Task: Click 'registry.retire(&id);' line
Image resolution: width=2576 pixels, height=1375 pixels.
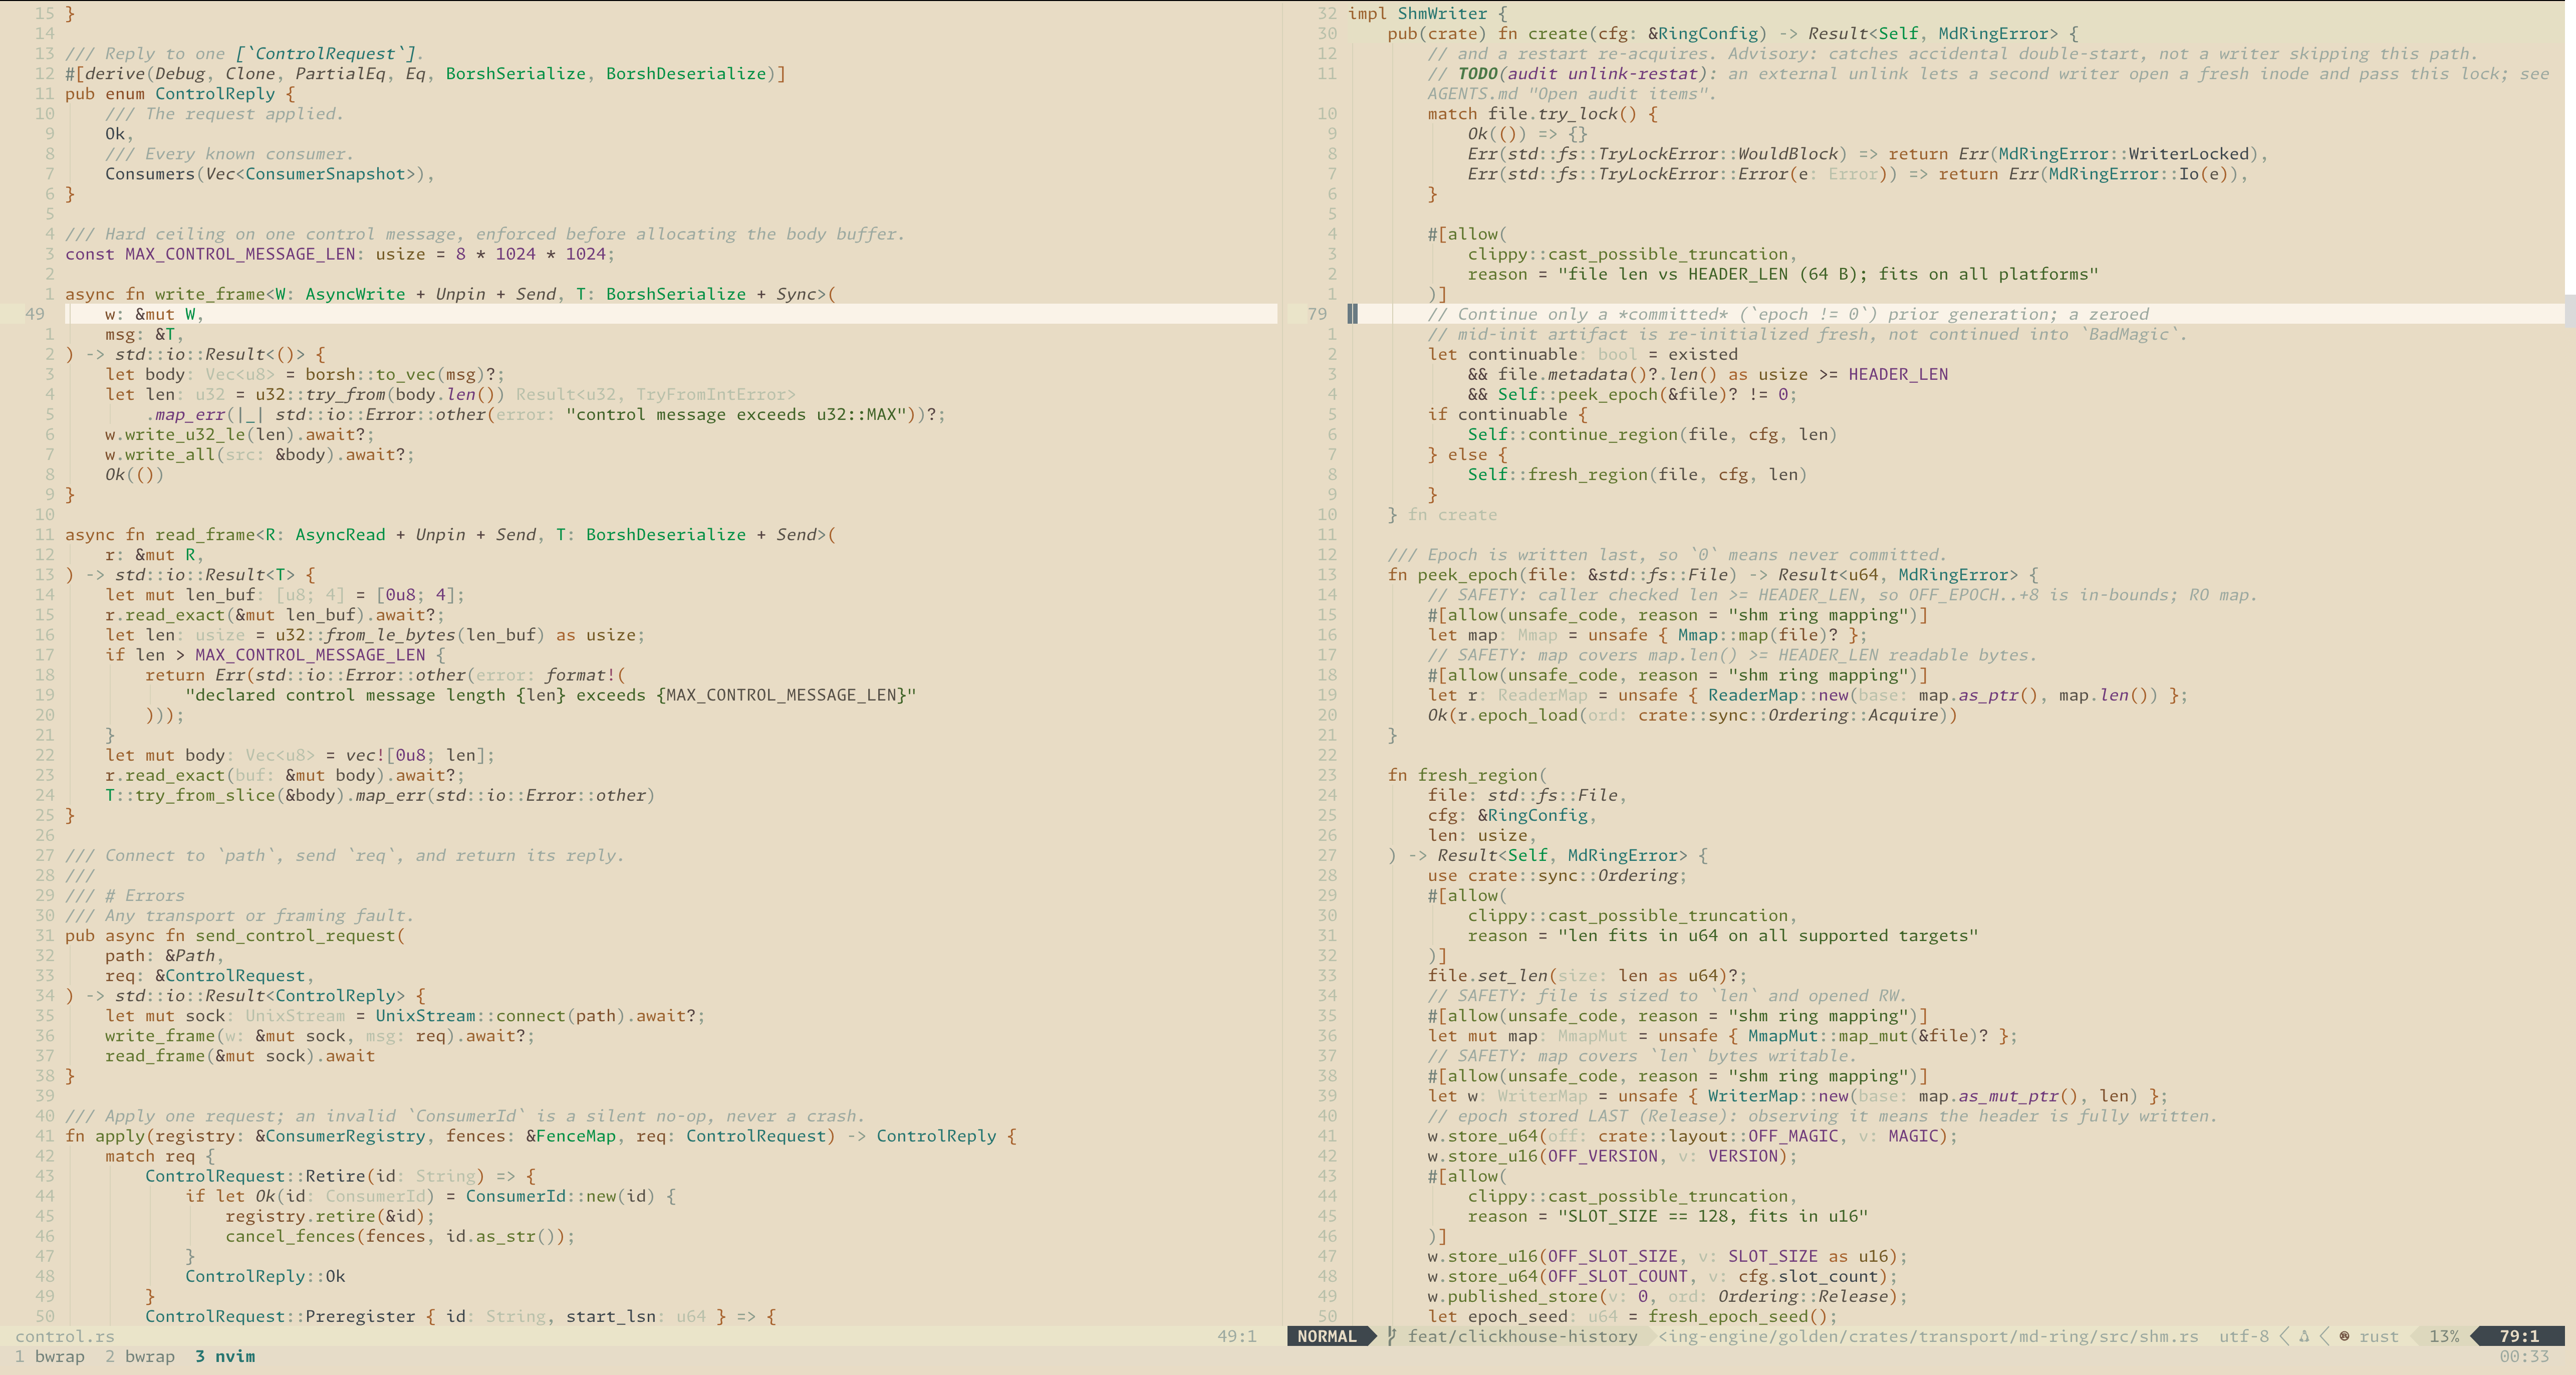Action: coord(330,1216)
